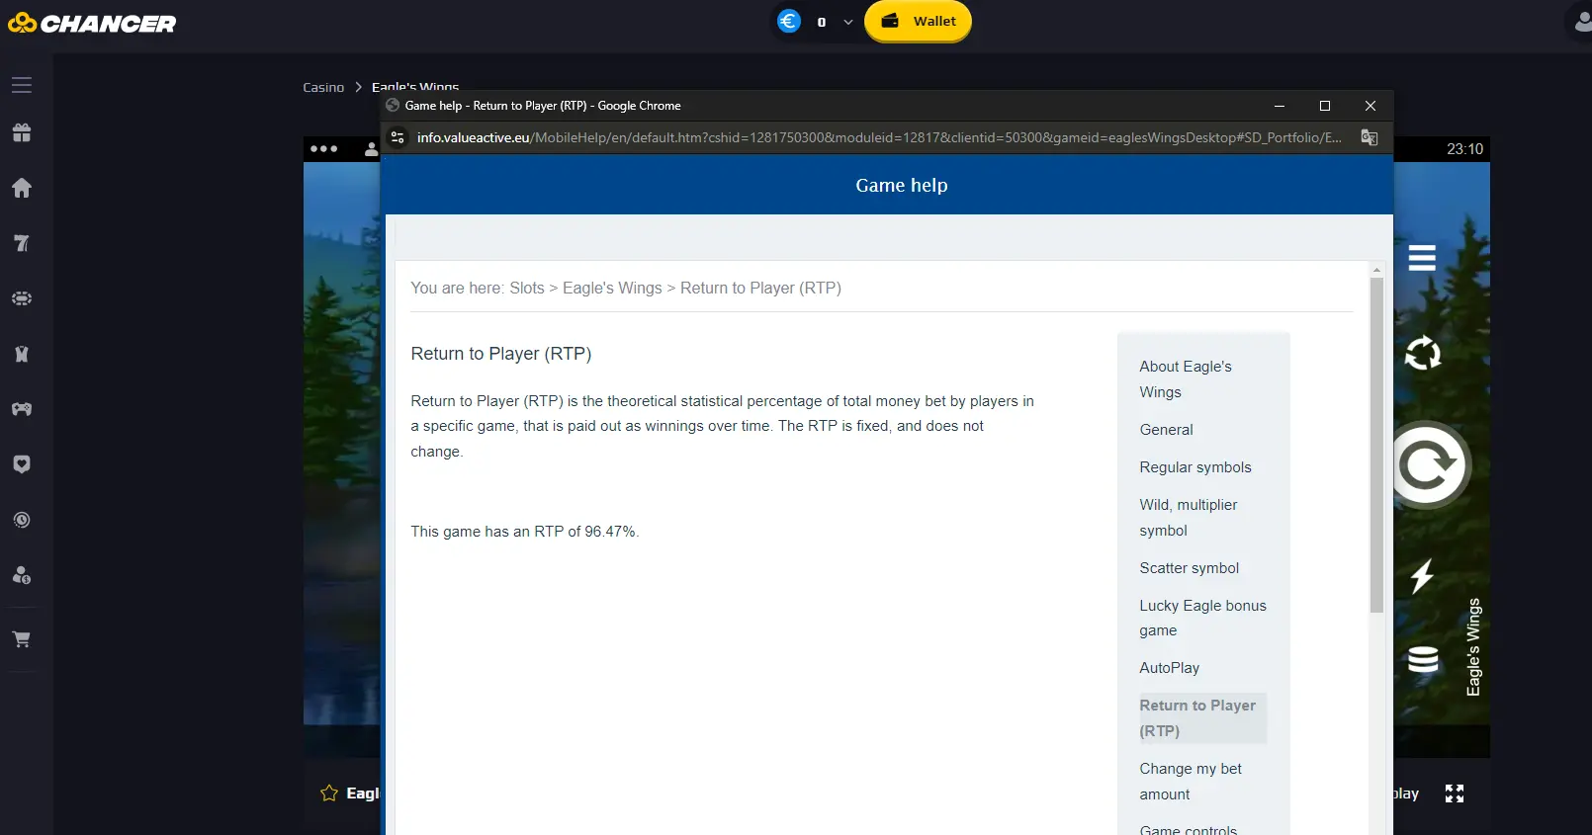Close the Game help Chrome window
This screenshot has height=835, width=1592.
pyautogui.click(x=1371, y=106)
